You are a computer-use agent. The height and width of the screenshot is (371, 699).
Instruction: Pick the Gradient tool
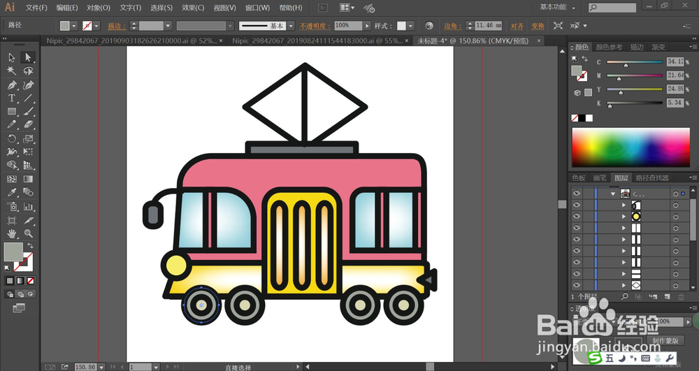28,179
